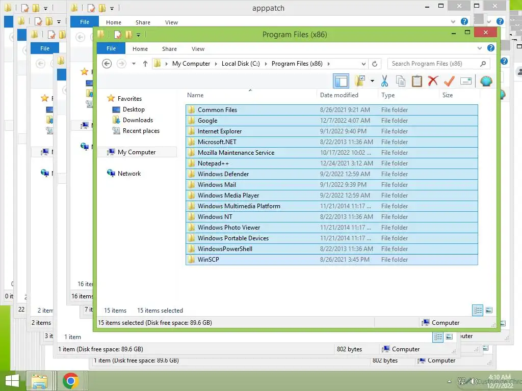Refresh the Program Files (x86) folder
This screenshot has width=522, height=391.
tap(375, 64)
